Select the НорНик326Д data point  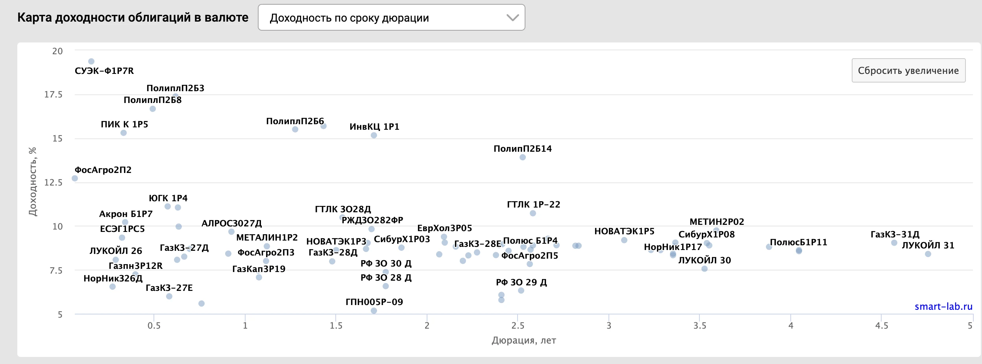(x=113, y=287)
